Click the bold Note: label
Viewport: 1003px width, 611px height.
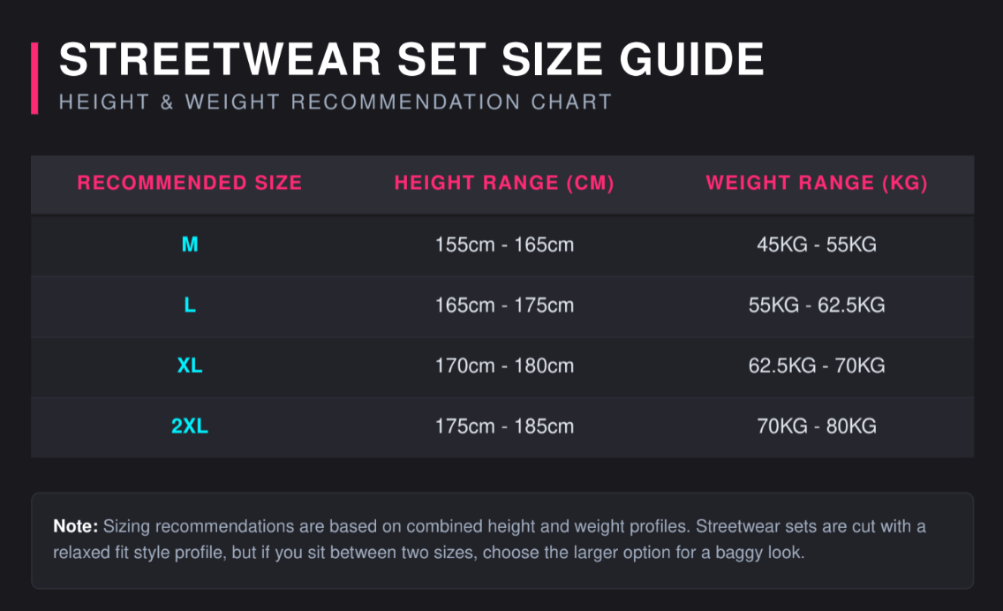(75, 526)
